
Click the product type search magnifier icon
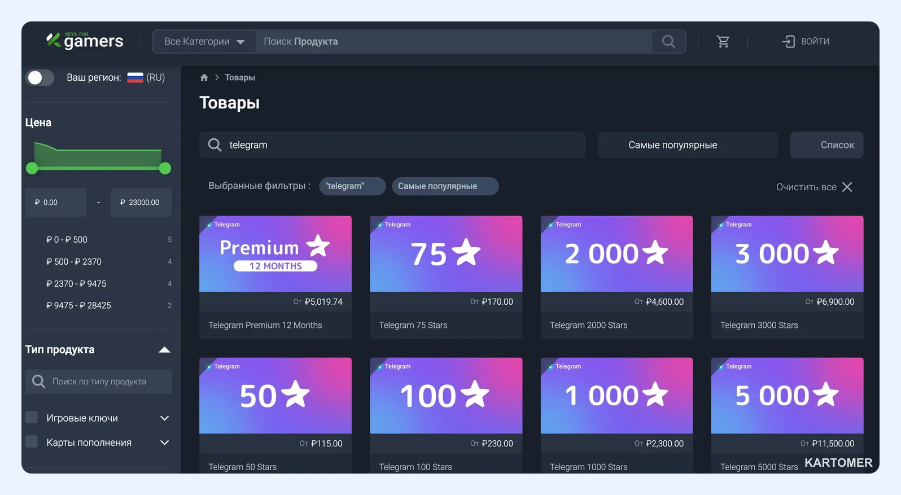tap(38, 382)
